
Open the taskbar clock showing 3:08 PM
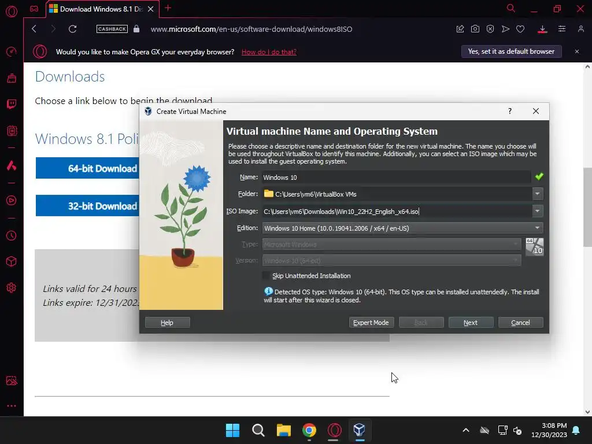pos(549,430)
